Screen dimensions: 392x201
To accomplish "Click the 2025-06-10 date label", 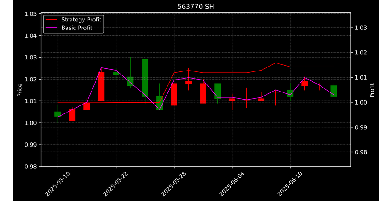I will (x=290, y=184).
